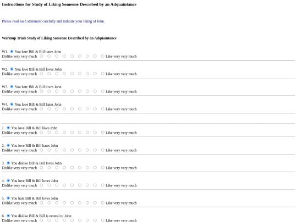Click 'Dislike very very much' label in row W3
This screenshot has height=222, width=297.
(19, 92)
